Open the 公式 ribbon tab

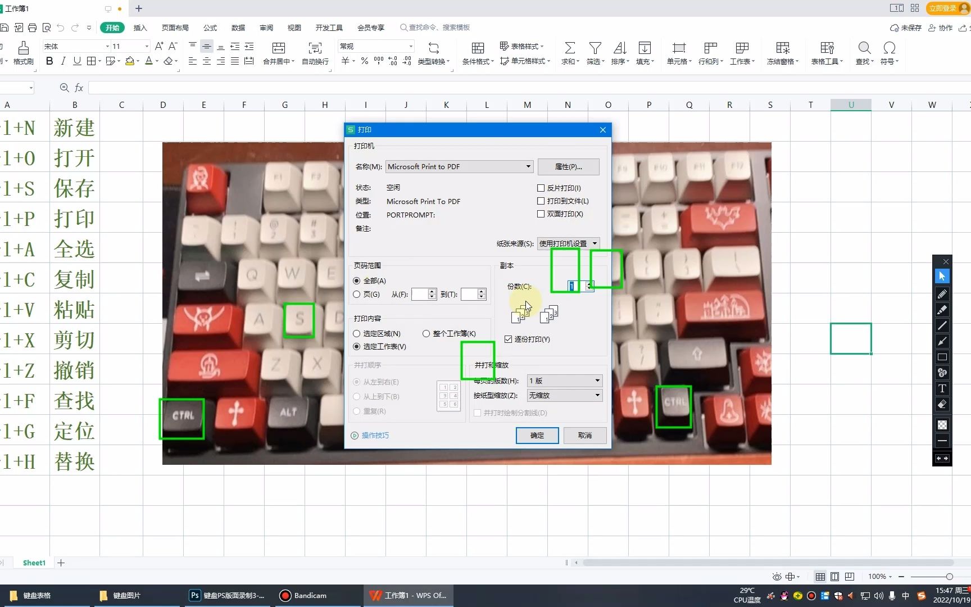pyautogui.click(x=210, y=28)
